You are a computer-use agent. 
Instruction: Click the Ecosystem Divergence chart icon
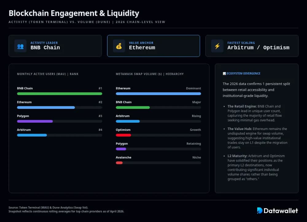click(224, 74)
